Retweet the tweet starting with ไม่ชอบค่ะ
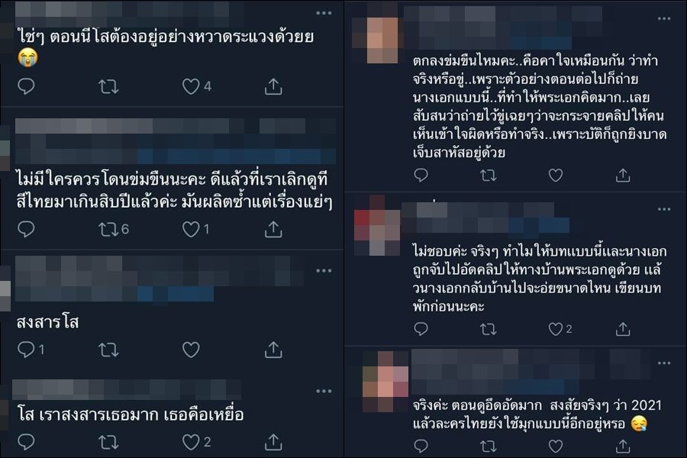Viewport: 687px width, 458px height. (x=488, y=329)
